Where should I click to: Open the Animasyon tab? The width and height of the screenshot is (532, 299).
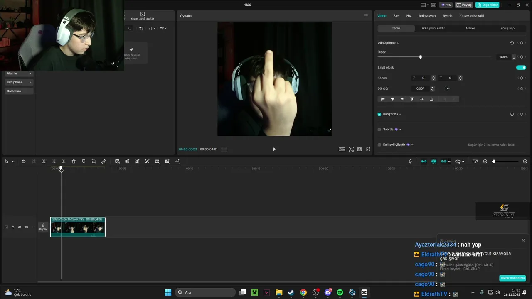coord(427,16)
